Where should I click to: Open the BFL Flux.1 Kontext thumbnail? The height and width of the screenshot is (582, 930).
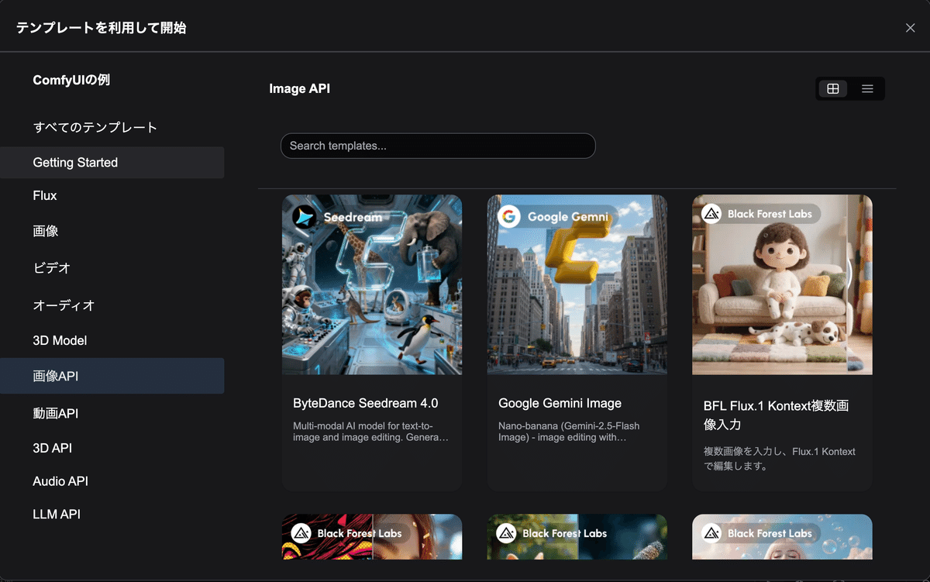[782, 284]
